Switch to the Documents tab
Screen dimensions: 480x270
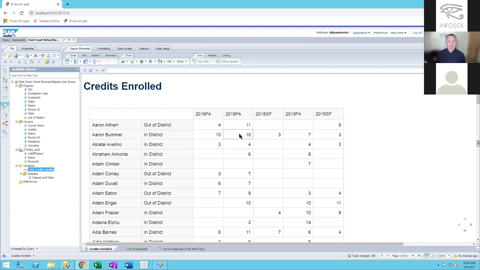[x=19, y=40]
